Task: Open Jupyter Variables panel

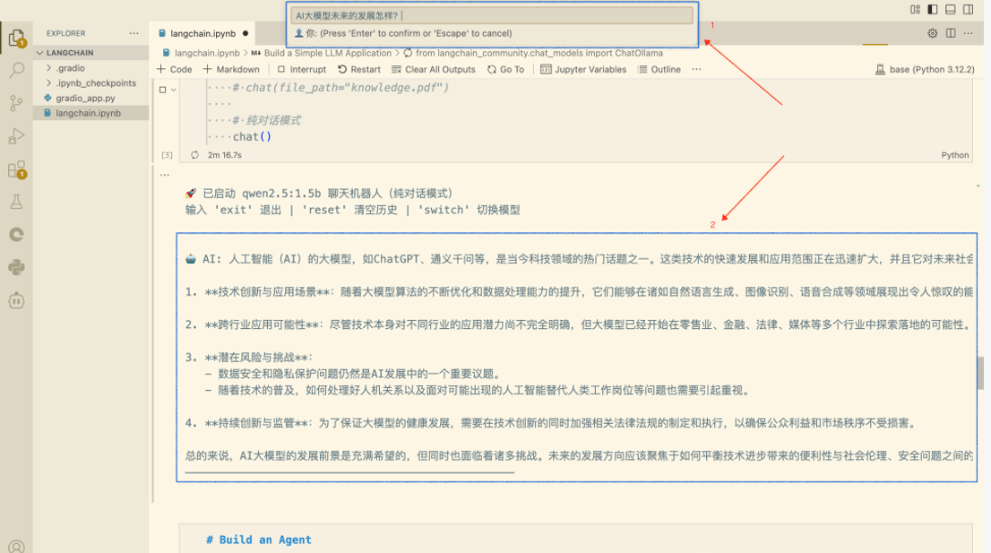Action: click(x=583, y=70)
